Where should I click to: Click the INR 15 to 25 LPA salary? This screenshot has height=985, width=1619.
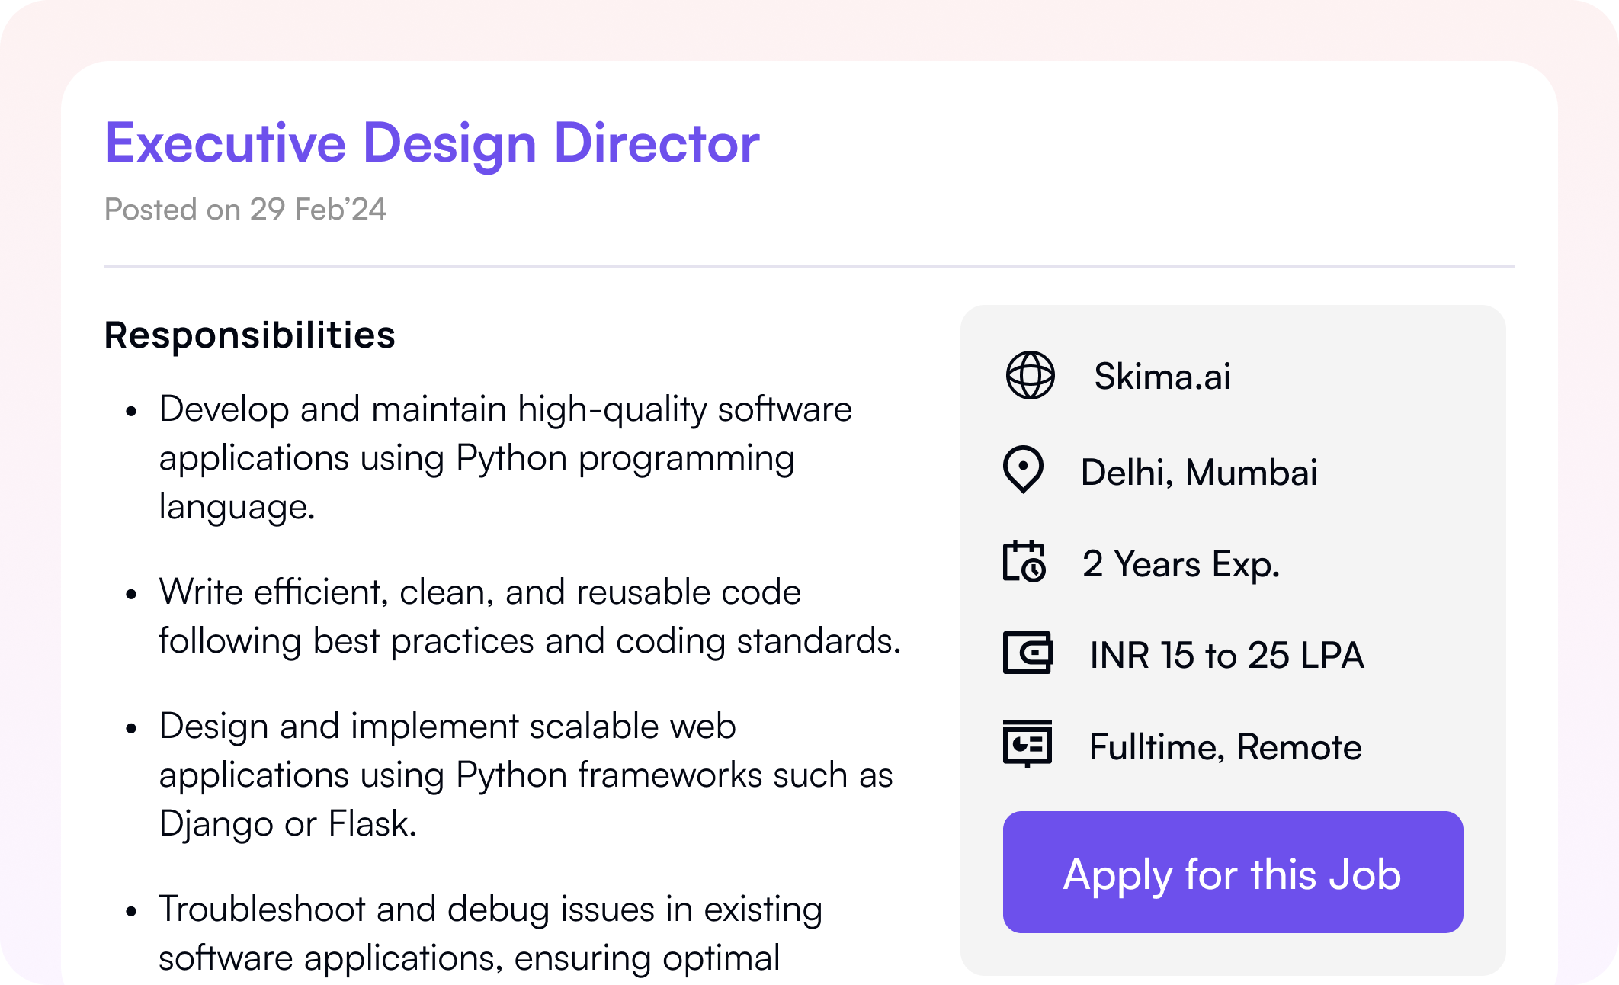(1226, 655)
